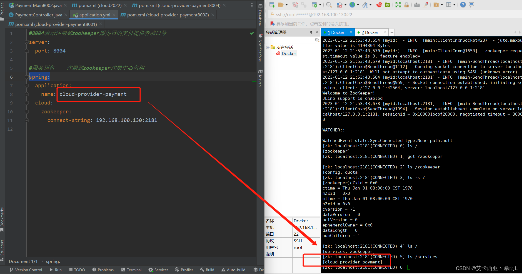This screenshot has width=522, height=274.
Task: Close the session manager panel
Action: pyautogui.click(x=317, y=33)
